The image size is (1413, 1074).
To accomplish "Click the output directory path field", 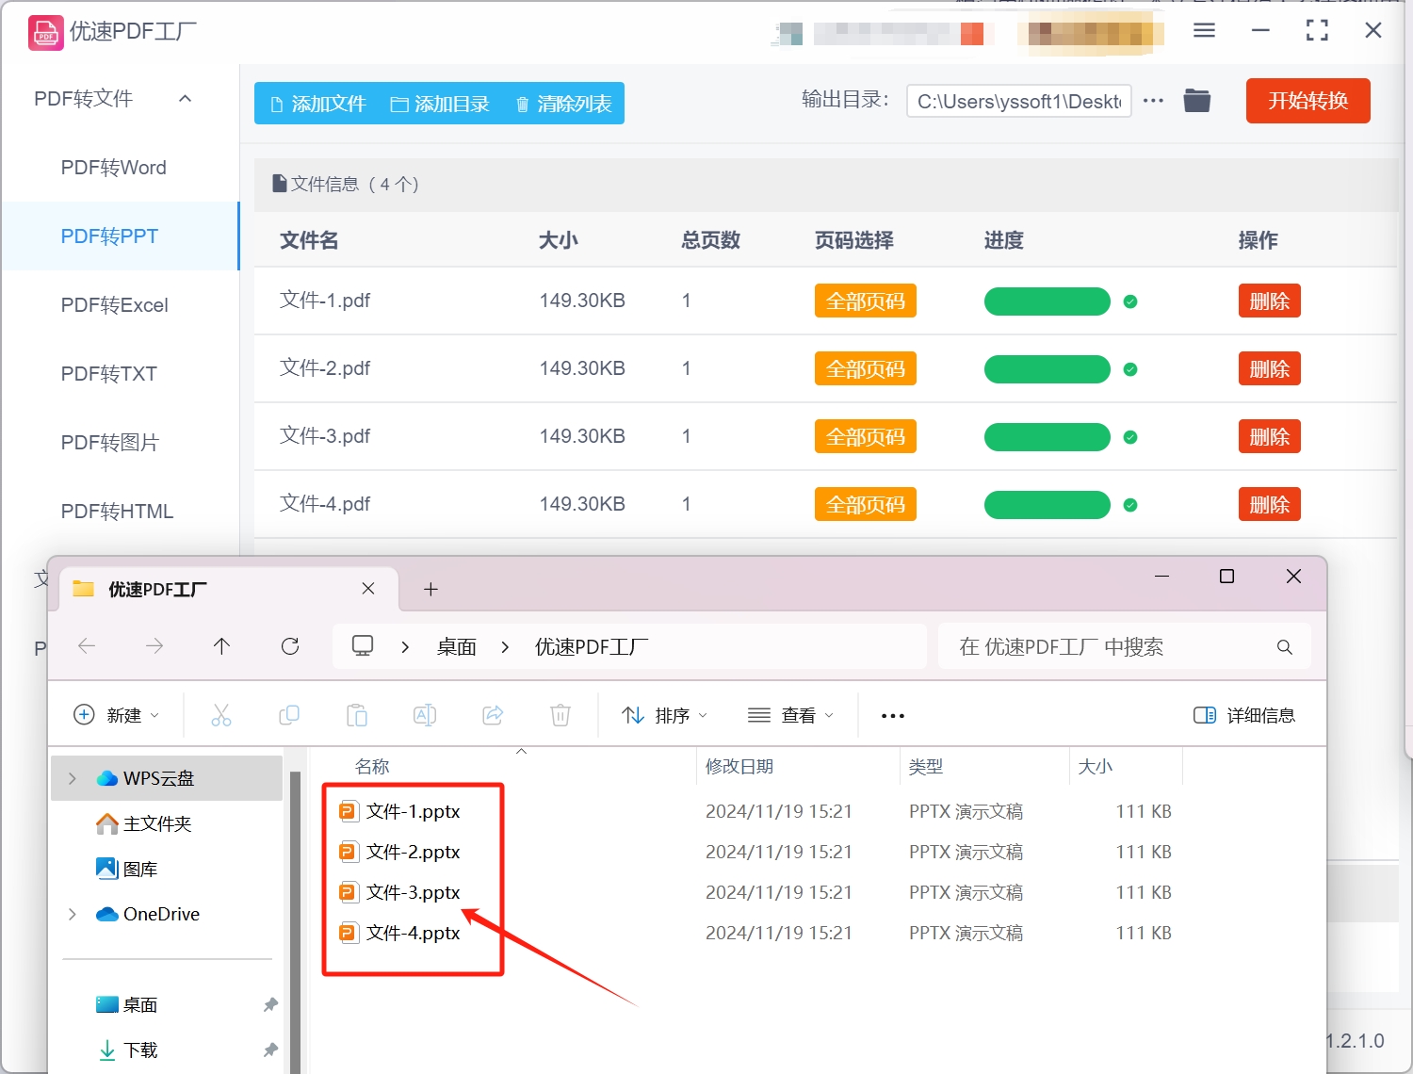I will click(1018, 101).
